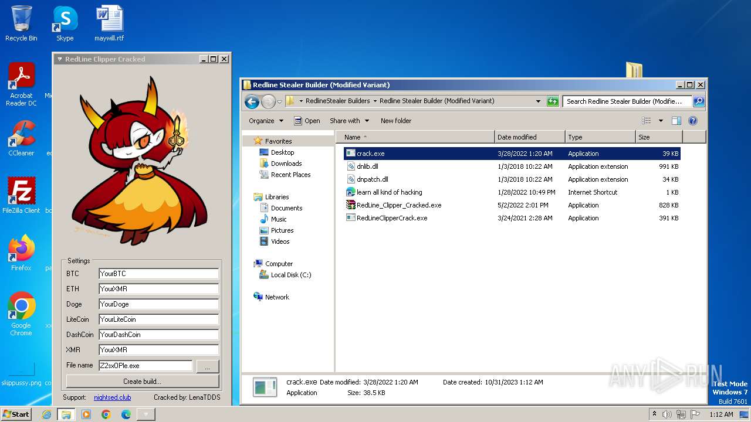Viewport: 751px width, 422px height.
Task: Click the Doge address input field
Action: [x=158, y=304]
